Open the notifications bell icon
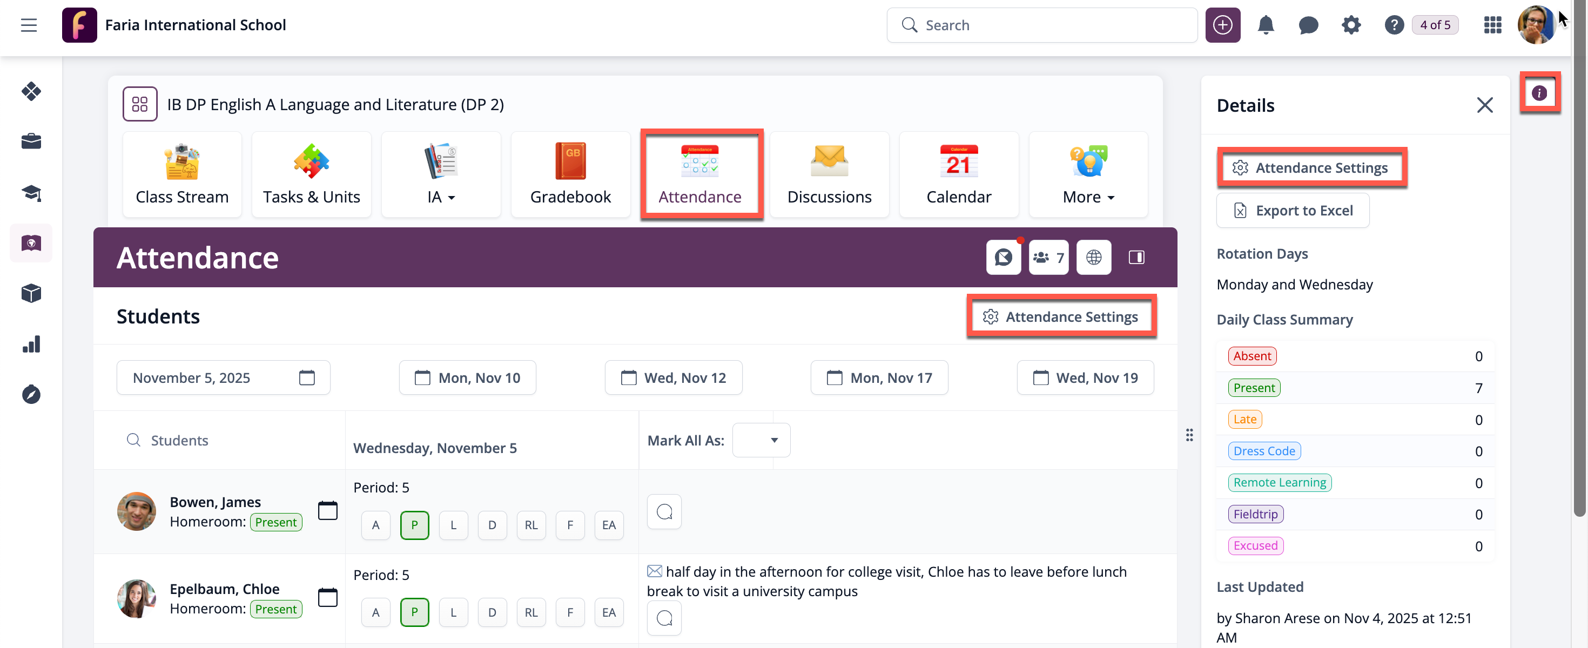Screen dimensions: 1588x648 pos(1265,25)
